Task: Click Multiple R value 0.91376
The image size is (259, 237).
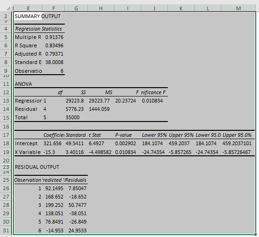Action: point(54,37)
